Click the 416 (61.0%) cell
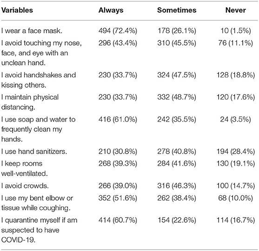 [x=118, y=120]
